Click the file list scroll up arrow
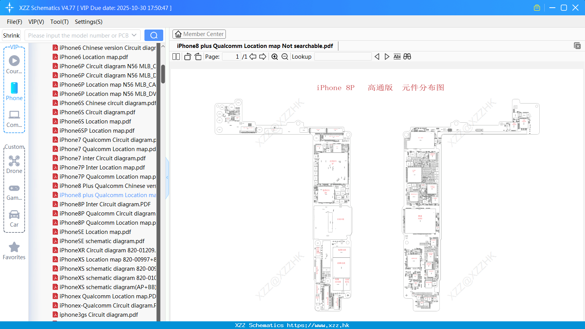This screenshot has height=329, width=585. [x=163, y=46]
